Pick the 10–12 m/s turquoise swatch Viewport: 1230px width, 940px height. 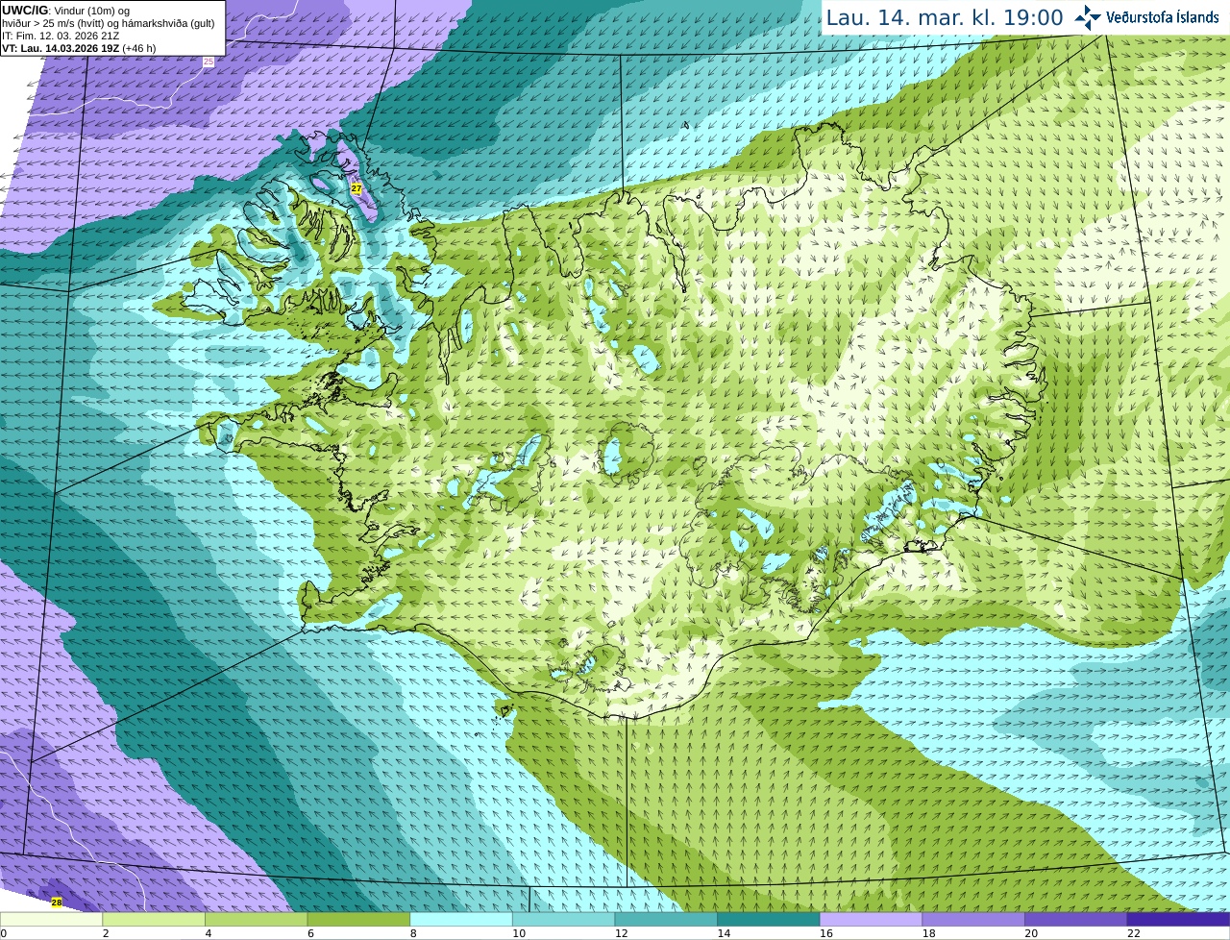click(x=563, y=919)
